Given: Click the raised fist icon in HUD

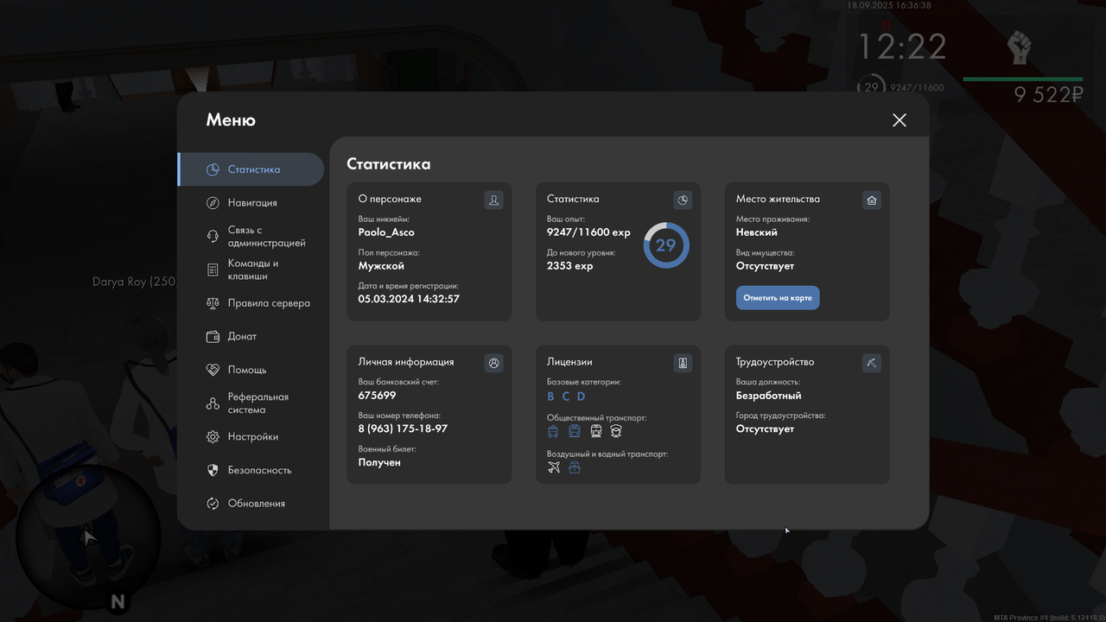Looking at the screenshot, I should click(x=1020, y=48).
